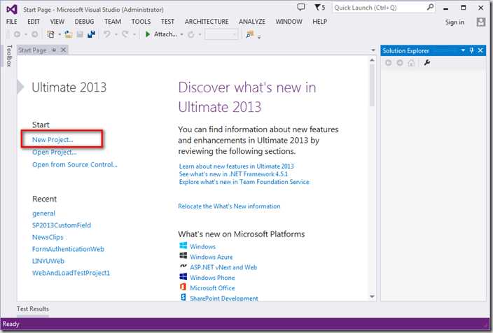Open the notifications flag showing 5

[319, 7]
